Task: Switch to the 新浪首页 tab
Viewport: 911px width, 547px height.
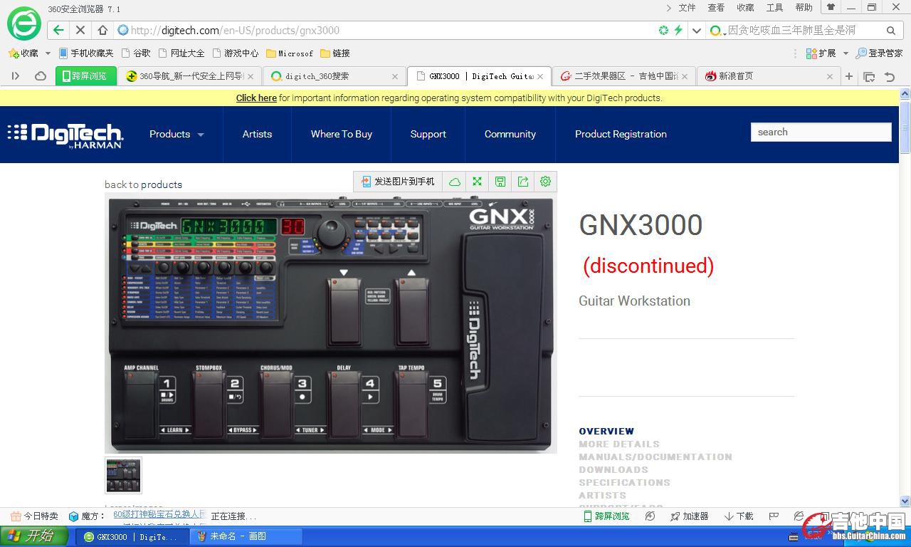Action: pyautogui.click(x=767, y=76)
